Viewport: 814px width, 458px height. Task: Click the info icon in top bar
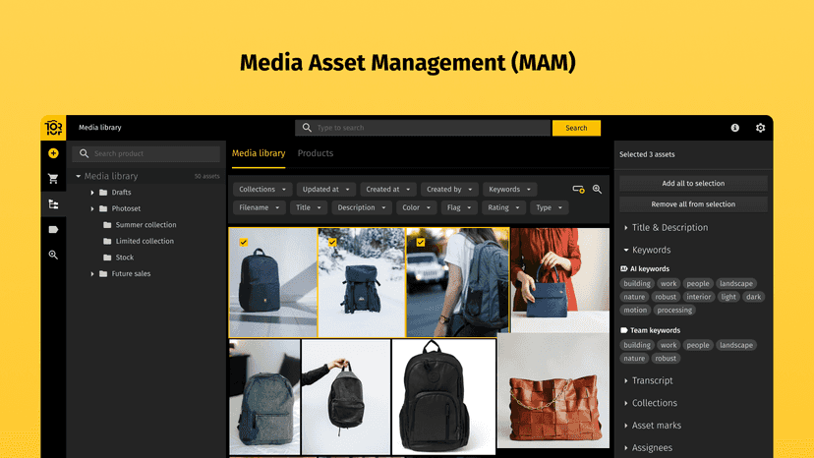click(735, 128)
